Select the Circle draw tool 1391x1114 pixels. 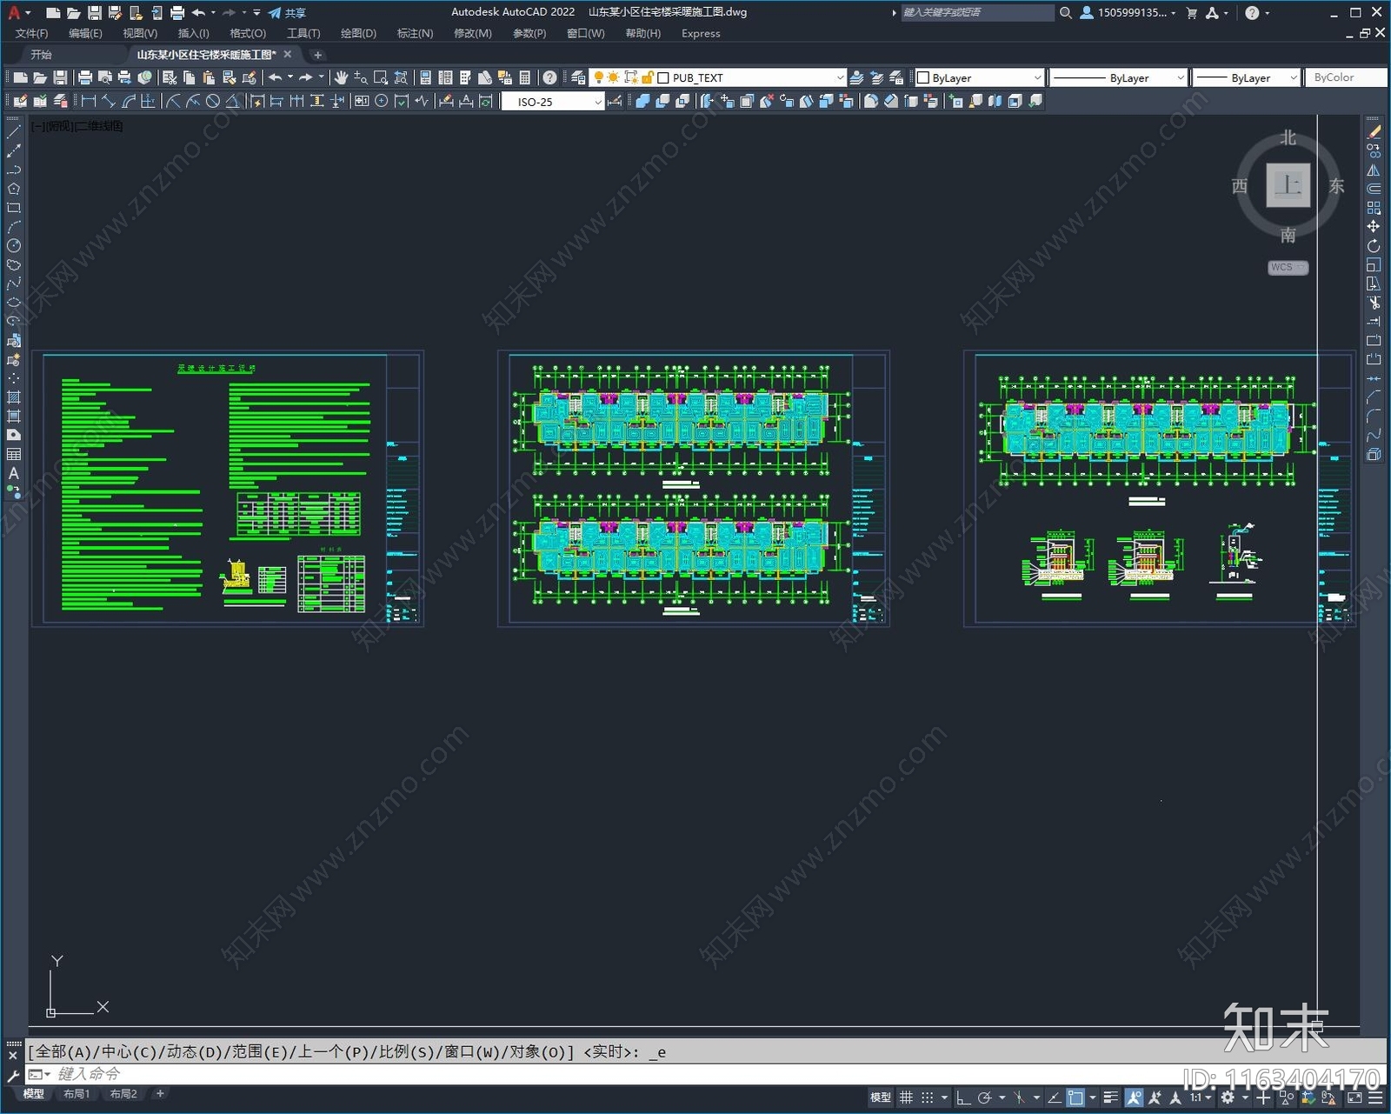click(14, 246)
